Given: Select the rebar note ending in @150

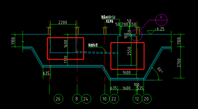Looking at the screenshot, I should pyautogui.click(x=108, y=17).
